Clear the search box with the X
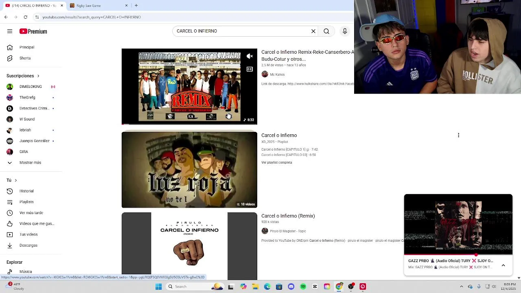Image resolution: width=521 pixels, height=293 pixels. [313, 31]
